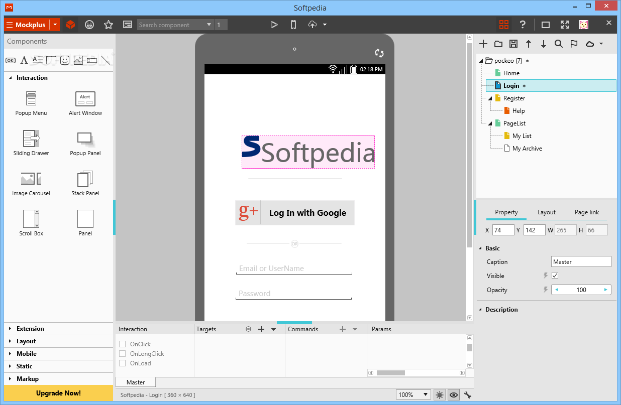Move page down with the arrow icon
The image size is (621, 405).
pos(544,44)
